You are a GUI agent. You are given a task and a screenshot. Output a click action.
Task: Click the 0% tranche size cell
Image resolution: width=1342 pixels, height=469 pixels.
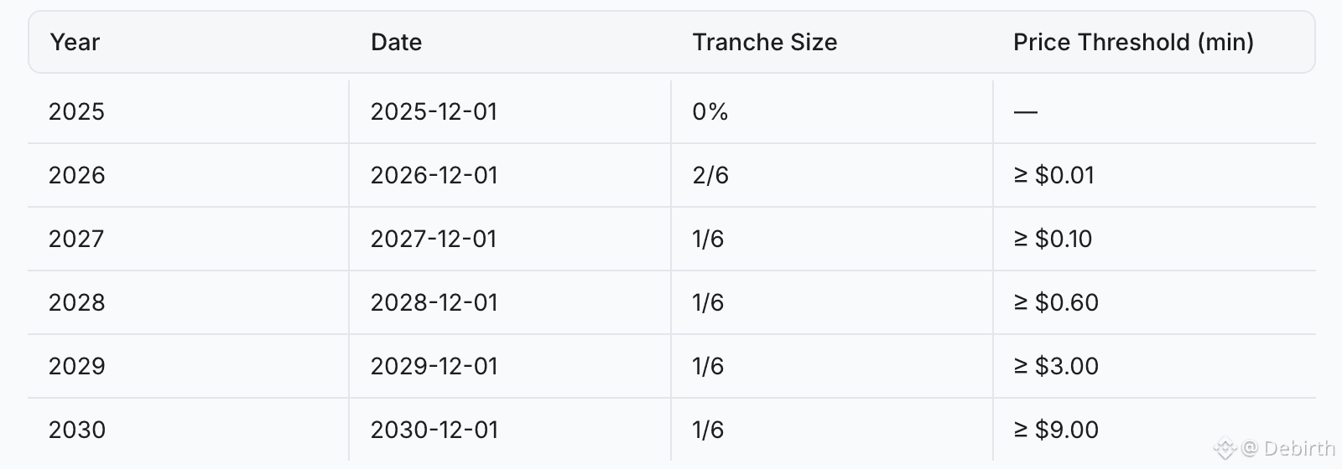(x=710, y=111)
